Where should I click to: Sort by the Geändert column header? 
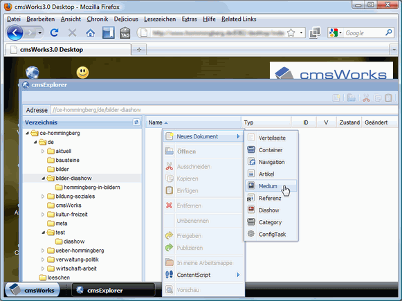tap(380, 122)
